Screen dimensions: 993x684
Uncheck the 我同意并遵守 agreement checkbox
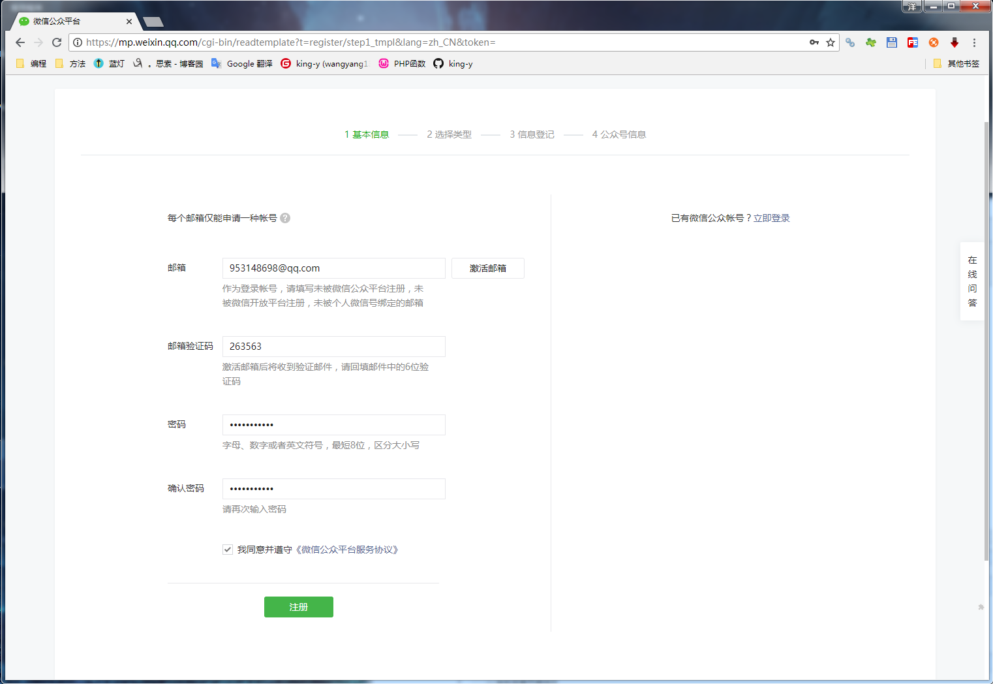(228, 550)
